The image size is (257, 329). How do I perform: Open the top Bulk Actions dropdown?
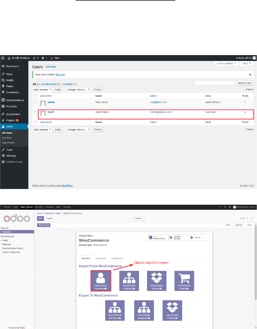(42, 90)
